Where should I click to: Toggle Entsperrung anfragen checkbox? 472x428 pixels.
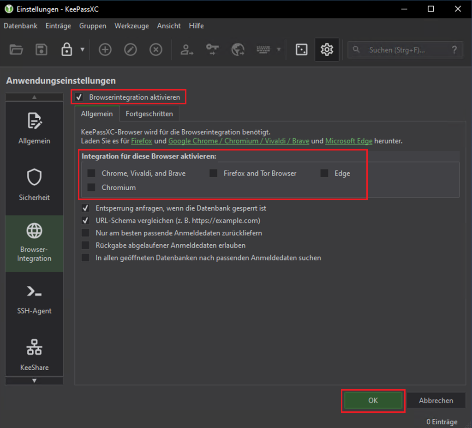[85, 208]
